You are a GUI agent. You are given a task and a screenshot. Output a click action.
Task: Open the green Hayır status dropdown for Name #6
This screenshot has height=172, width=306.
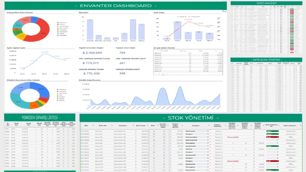[272, 146]
